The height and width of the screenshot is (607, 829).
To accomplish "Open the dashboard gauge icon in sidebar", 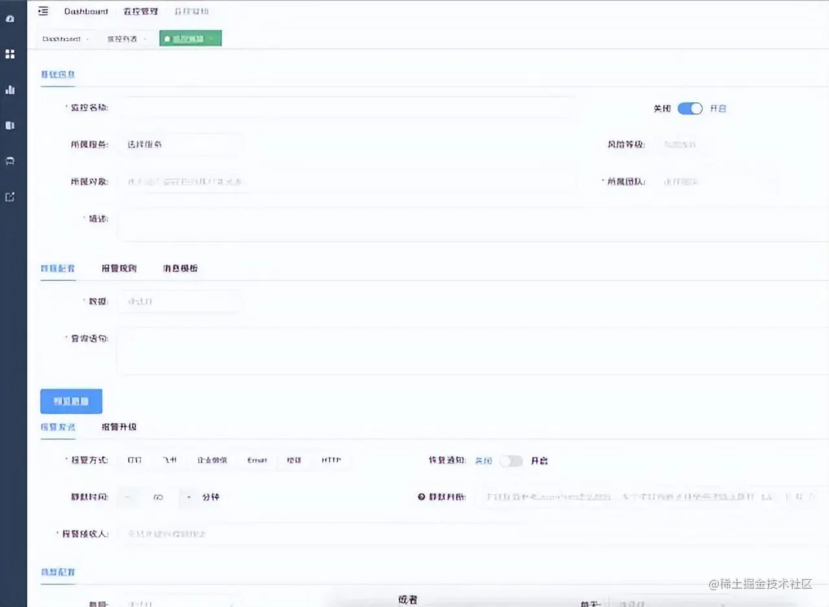I will (10, 19).
